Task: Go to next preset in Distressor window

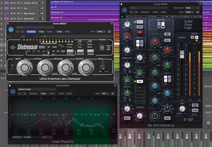Action: (x=23, y=32)
